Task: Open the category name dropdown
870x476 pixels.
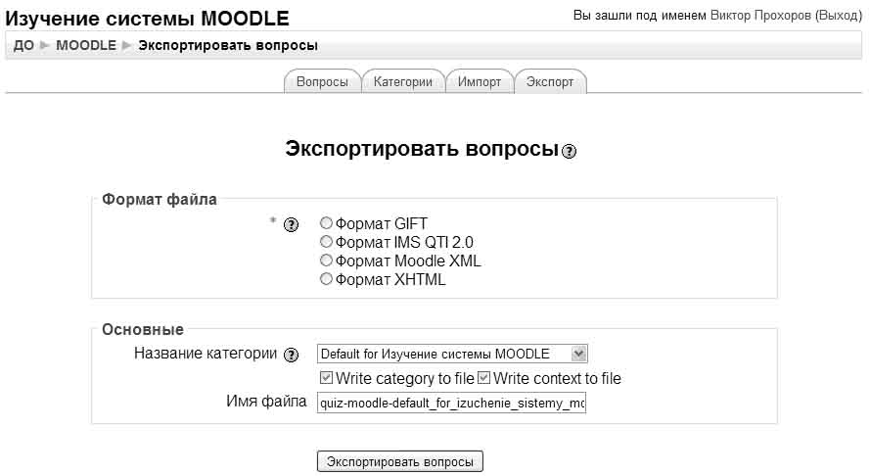Action: [x=452, y=354]
